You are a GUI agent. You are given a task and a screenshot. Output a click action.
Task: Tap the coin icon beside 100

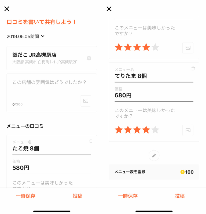182,172
